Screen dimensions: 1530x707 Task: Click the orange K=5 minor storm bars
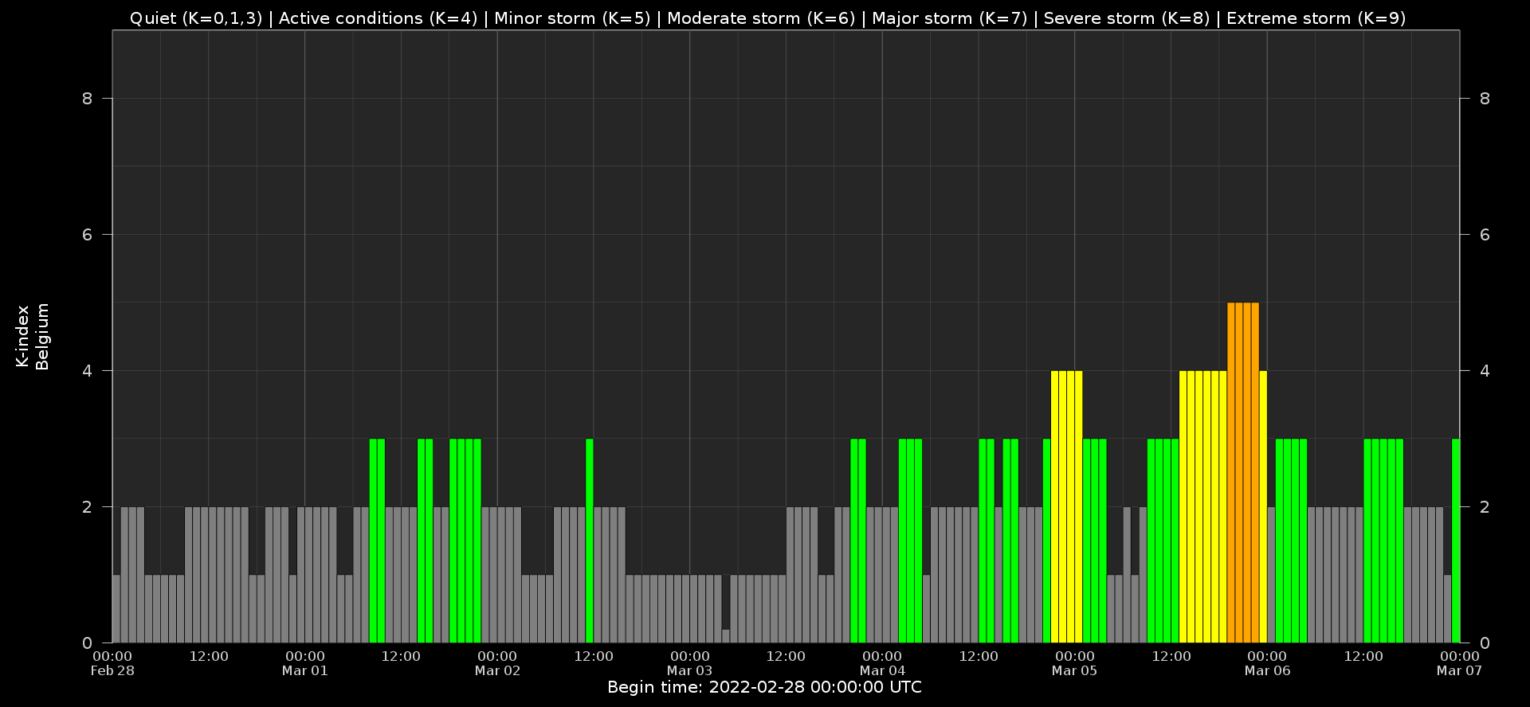(x=1243, y=472)
